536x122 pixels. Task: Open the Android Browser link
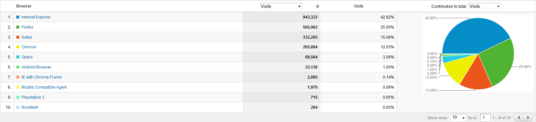(x=36, y=67)
